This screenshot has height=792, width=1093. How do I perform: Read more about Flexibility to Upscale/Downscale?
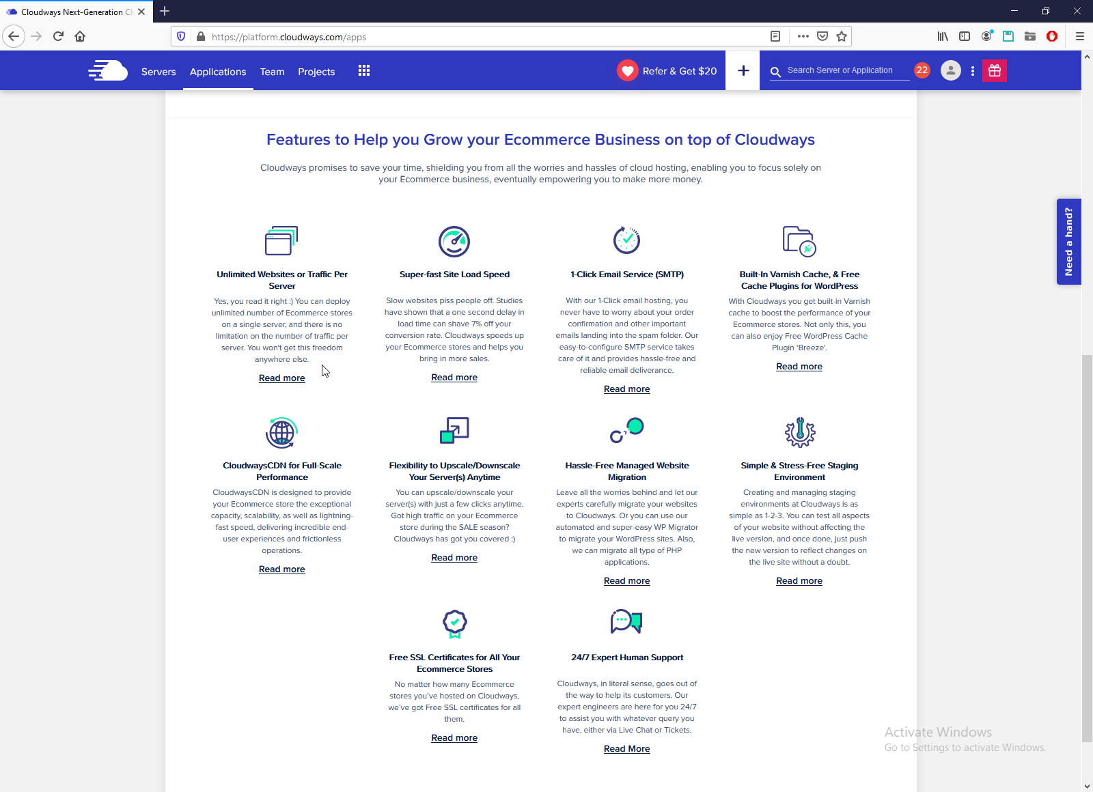coord(454,558)
